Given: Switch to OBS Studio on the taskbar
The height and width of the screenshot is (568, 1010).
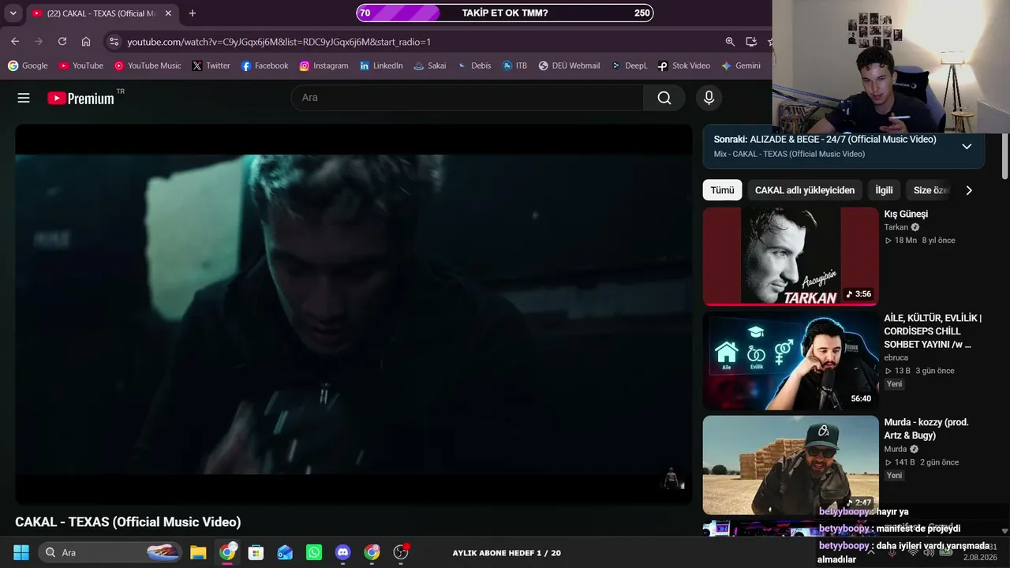Looking at the screenshot, I should (401, 552).
